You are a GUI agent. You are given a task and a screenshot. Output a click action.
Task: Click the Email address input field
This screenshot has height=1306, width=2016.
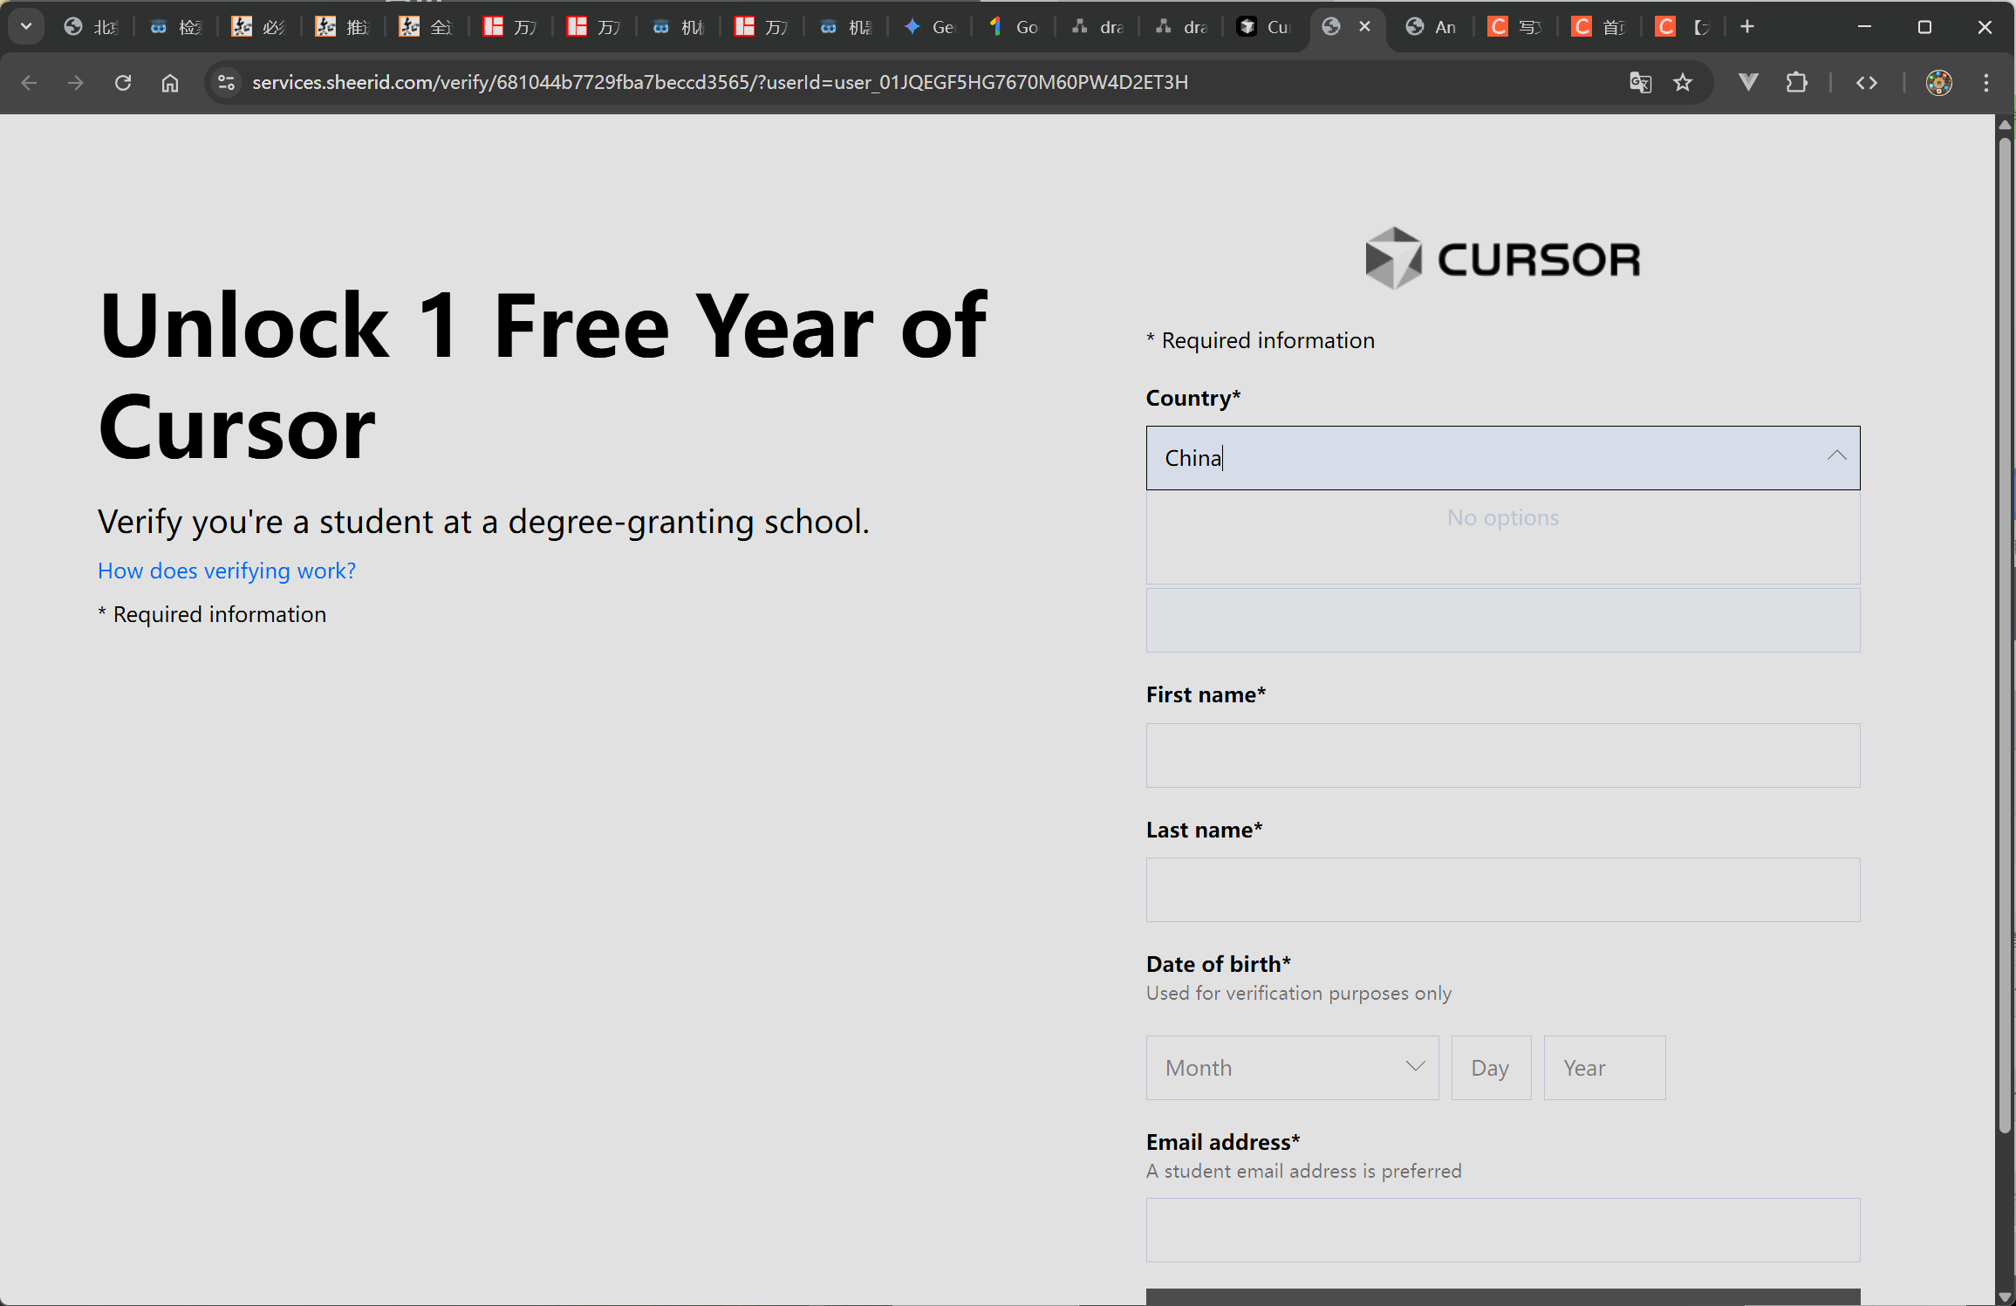(1502, 1230)
